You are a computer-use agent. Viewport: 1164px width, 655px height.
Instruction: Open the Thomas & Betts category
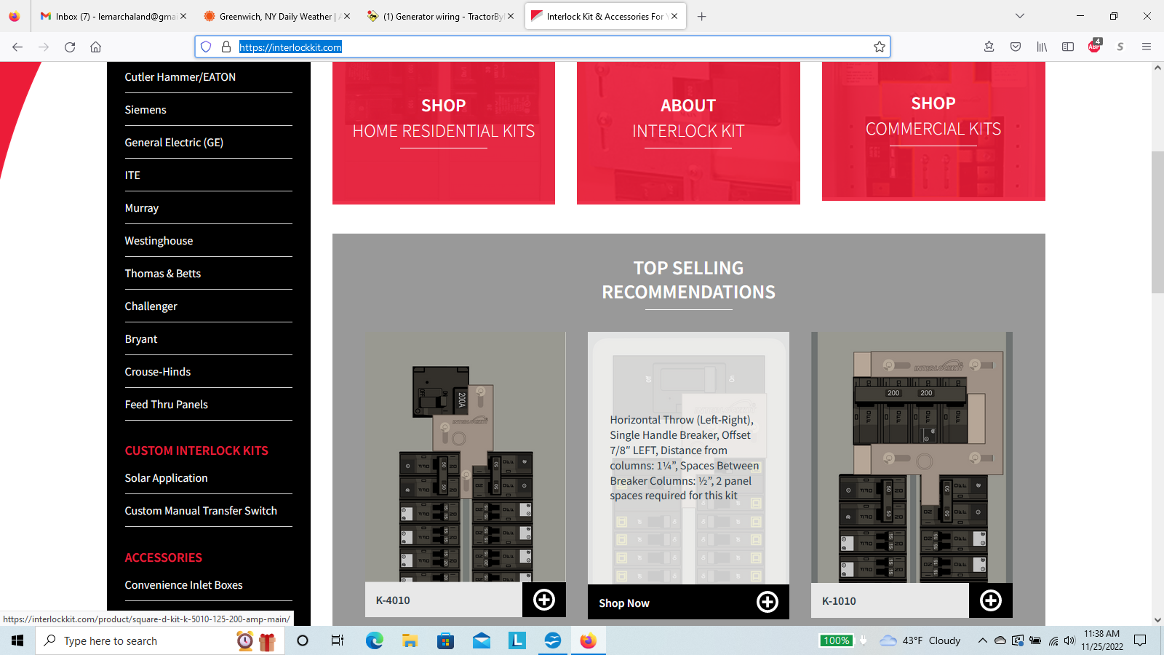[162, 273]
